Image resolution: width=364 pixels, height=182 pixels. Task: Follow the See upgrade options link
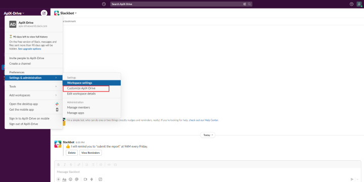coord(30,49)
